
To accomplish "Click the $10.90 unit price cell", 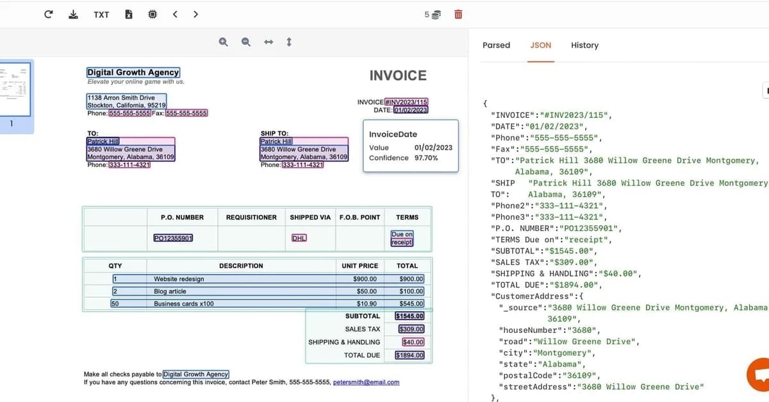I will [x=367, y=303].
